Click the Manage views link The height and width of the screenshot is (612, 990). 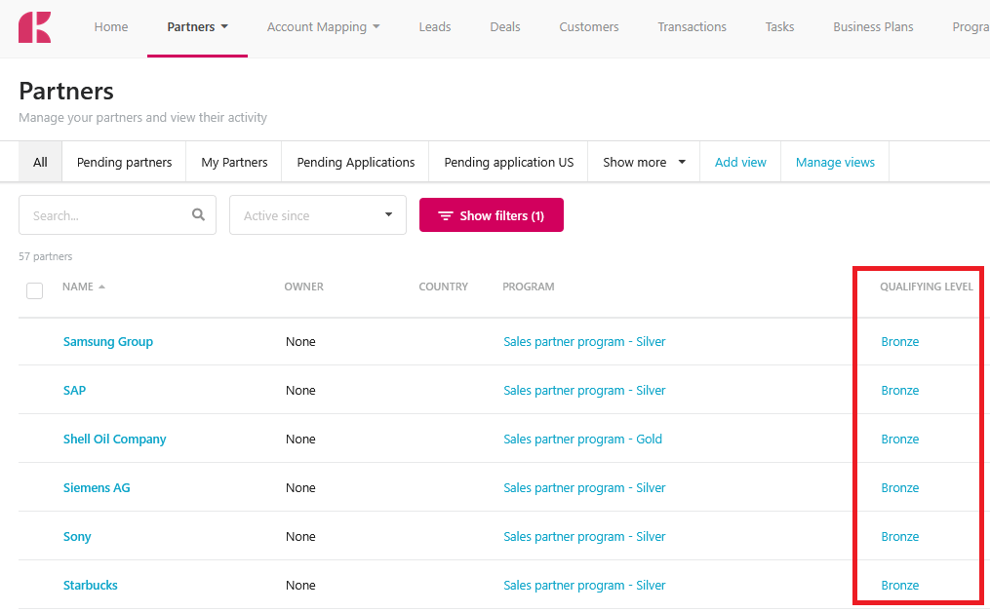click(835, 162)
